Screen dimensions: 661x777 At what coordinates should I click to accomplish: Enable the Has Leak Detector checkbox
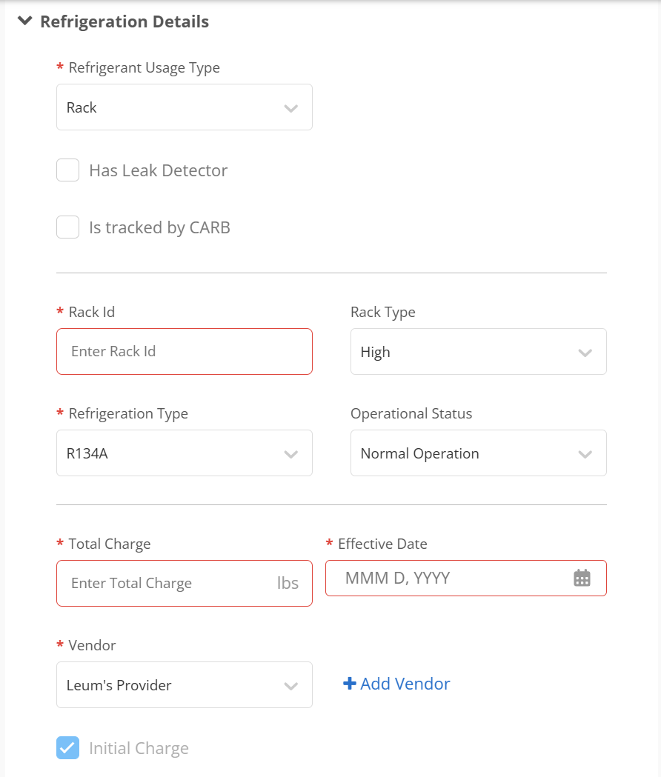pos(68,170)
